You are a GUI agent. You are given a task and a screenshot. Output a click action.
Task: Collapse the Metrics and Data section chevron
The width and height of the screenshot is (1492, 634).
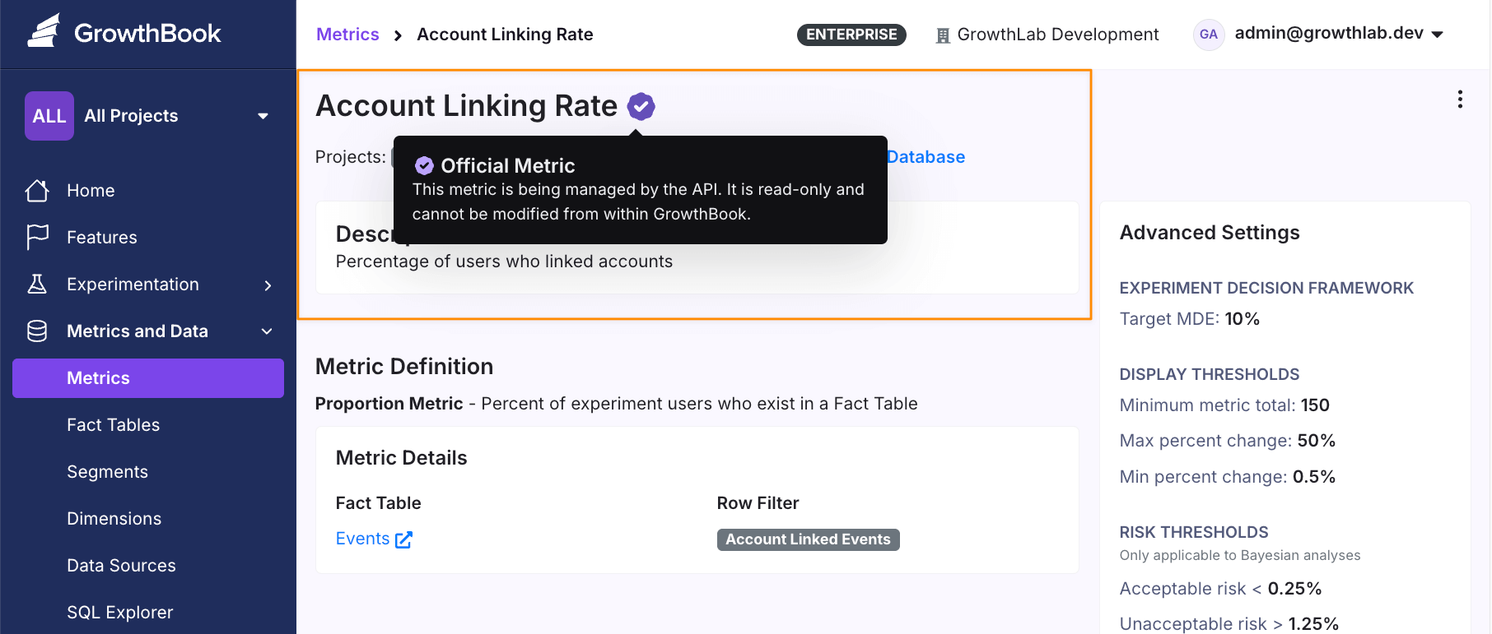coord(267,331)
